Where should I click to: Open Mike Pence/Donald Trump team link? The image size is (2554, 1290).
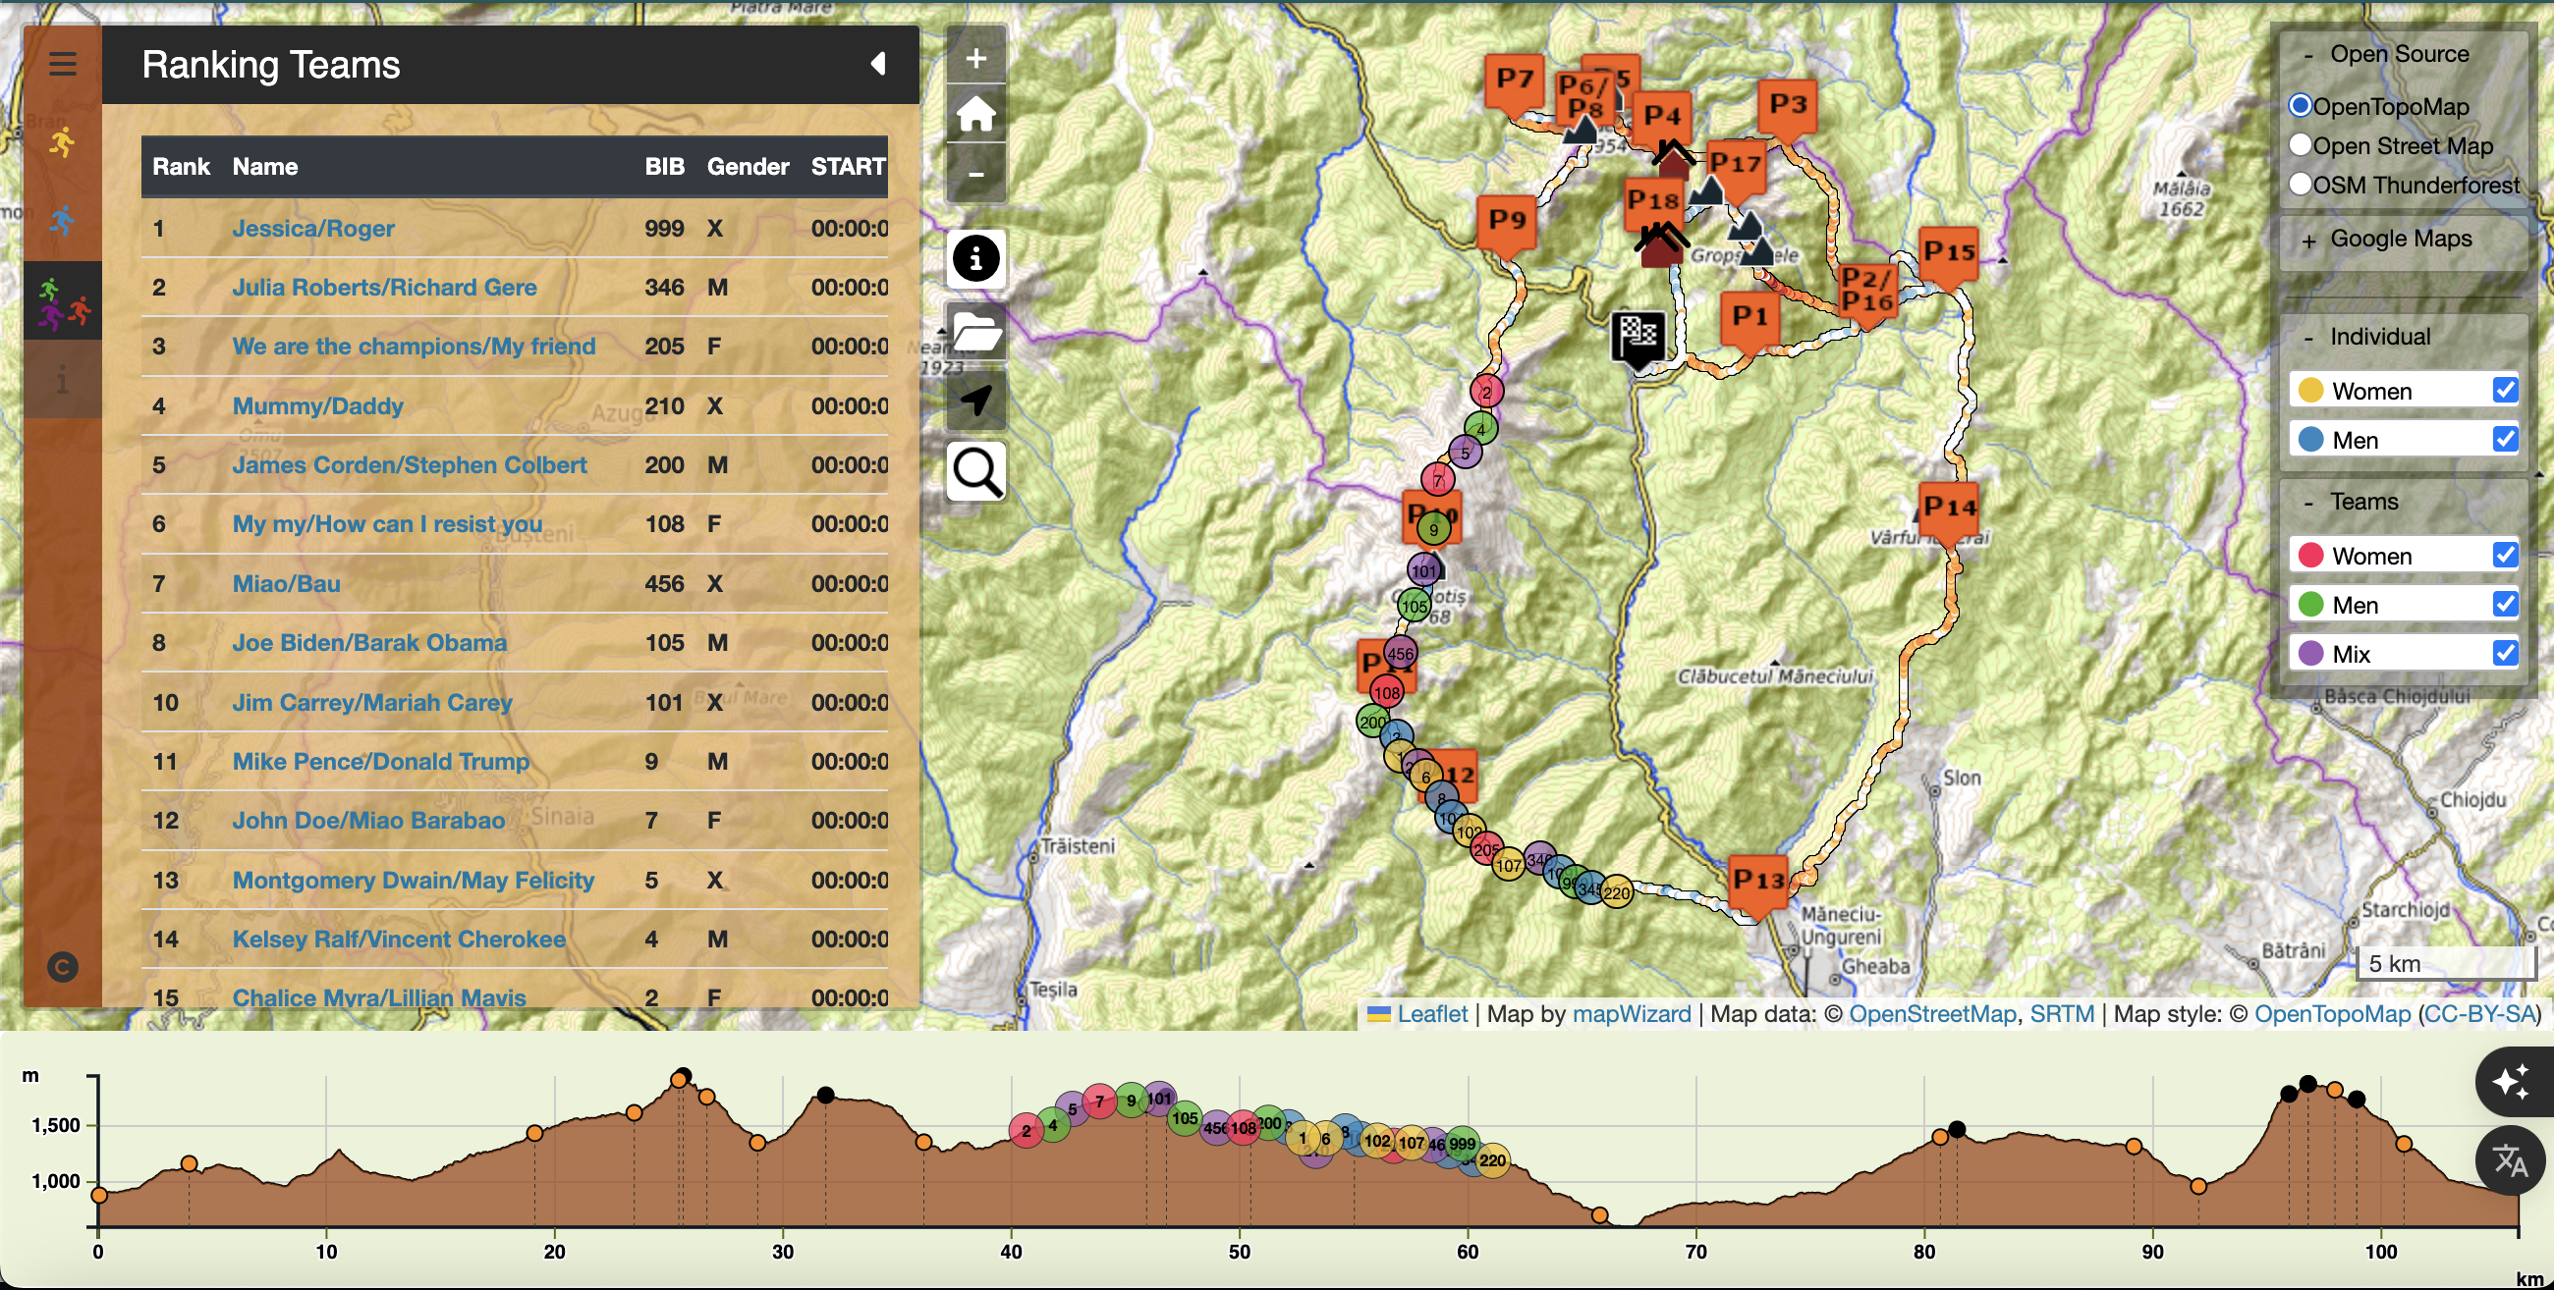click(x=381, y=761)
